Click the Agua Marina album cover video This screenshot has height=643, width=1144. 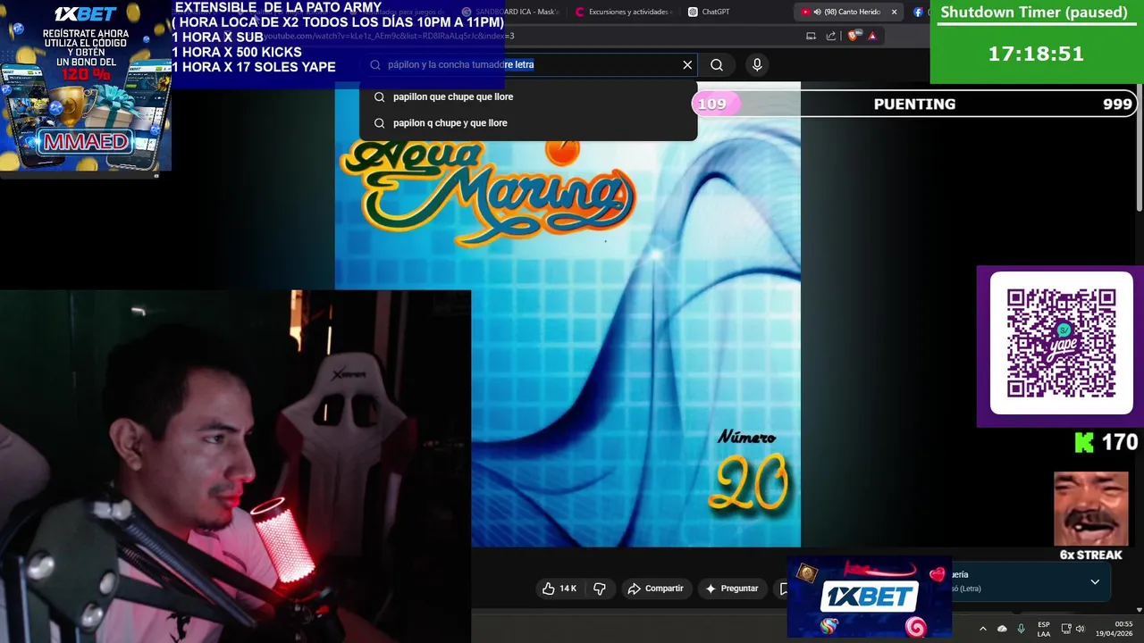pos(568,314)
